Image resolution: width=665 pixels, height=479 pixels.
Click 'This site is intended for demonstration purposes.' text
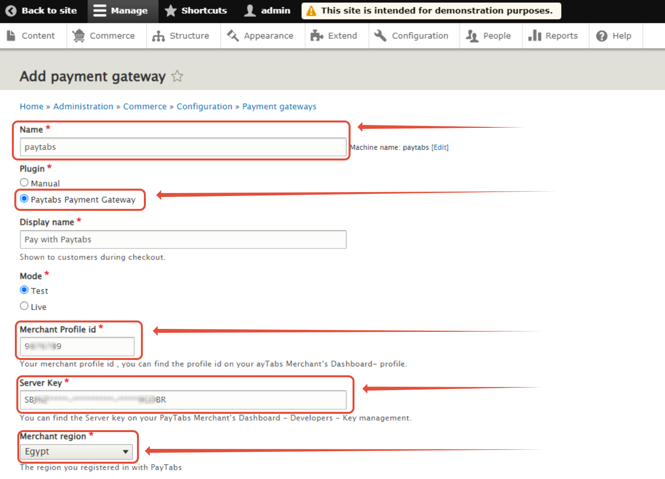(x=437, y=11)
